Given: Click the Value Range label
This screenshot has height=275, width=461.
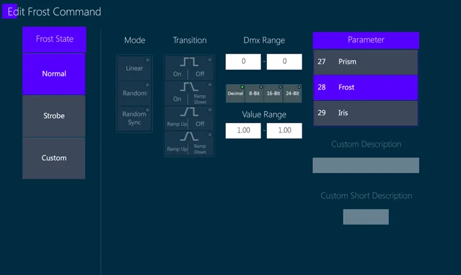Looking at the screenshot, I should coord(264,114).
